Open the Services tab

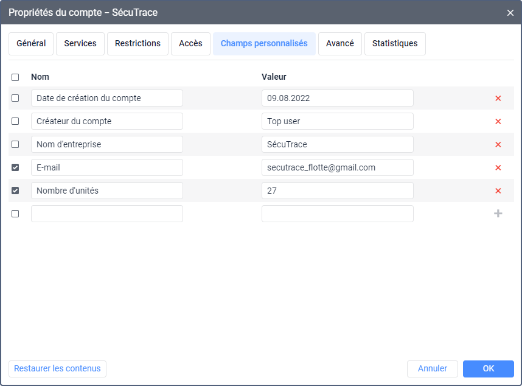(80, 44)
